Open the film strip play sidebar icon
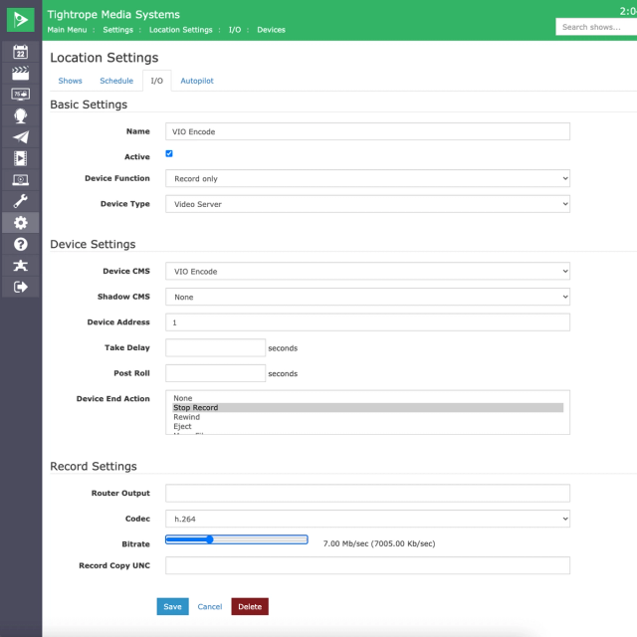The height and width of the screenshot is (637, 637). click(20, 158)
